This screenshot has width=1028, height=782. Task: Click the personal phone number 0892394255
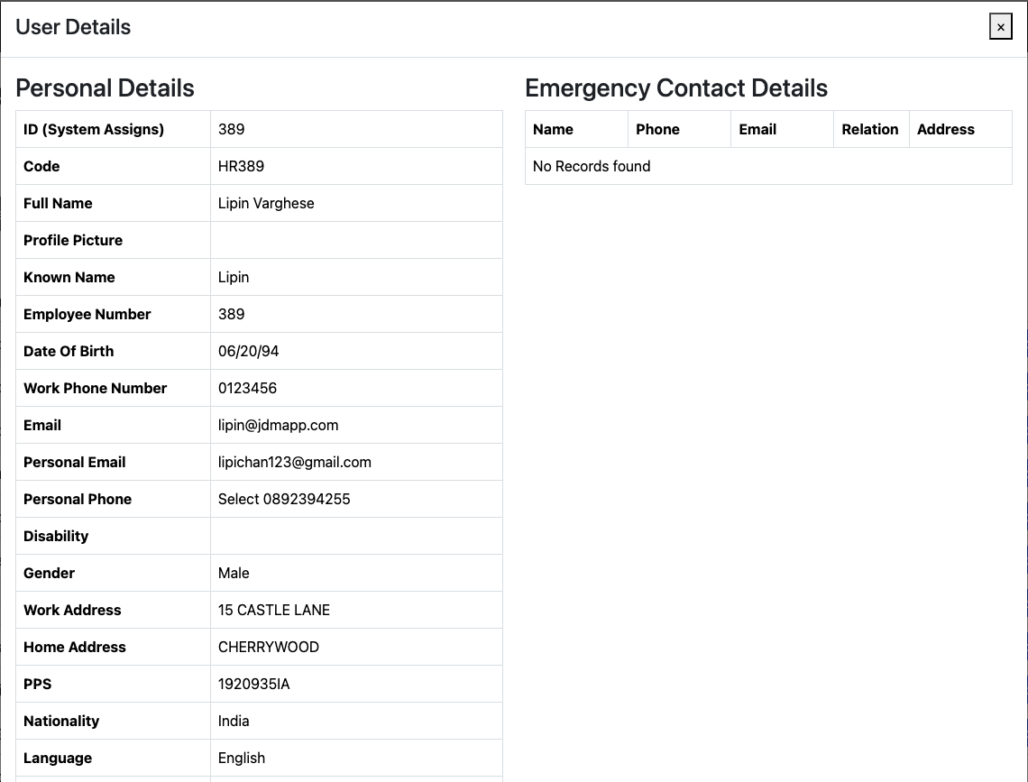[x=307, y=499]
